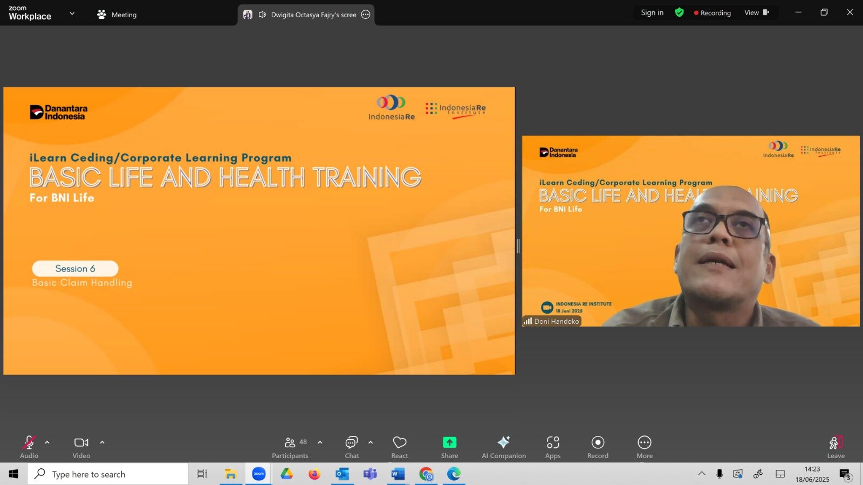
Task: Open the Windows Start menu
Action: point(13,474)
